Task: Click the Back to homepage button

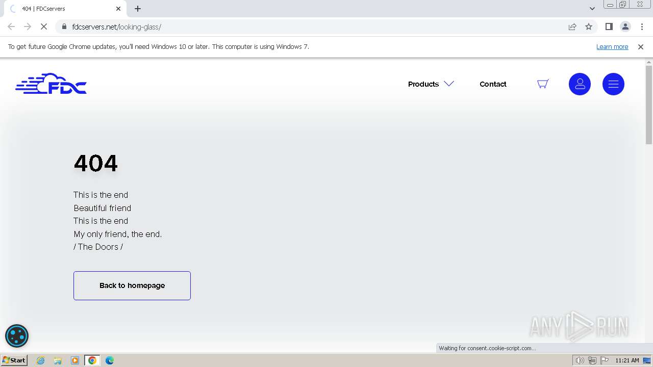Action: [x=132, y=285]
